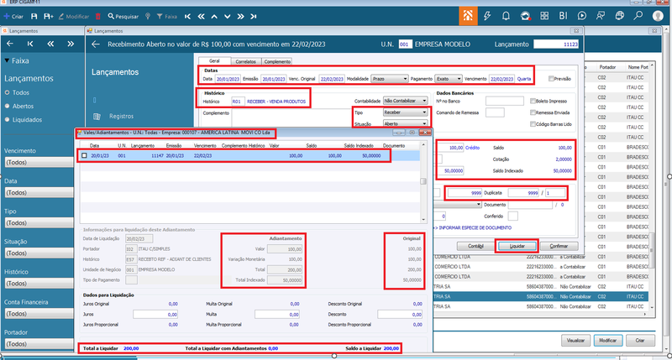Click the back arrow beside Recebimento Aberto title
672x360 pixels.
[x=96, y=44]
